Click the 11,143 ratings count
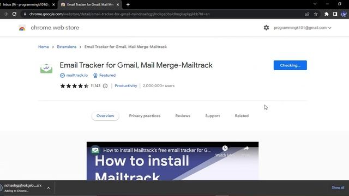Image resolution: width=349 pixels, height=196 pixels. click(x=95, y=86)
